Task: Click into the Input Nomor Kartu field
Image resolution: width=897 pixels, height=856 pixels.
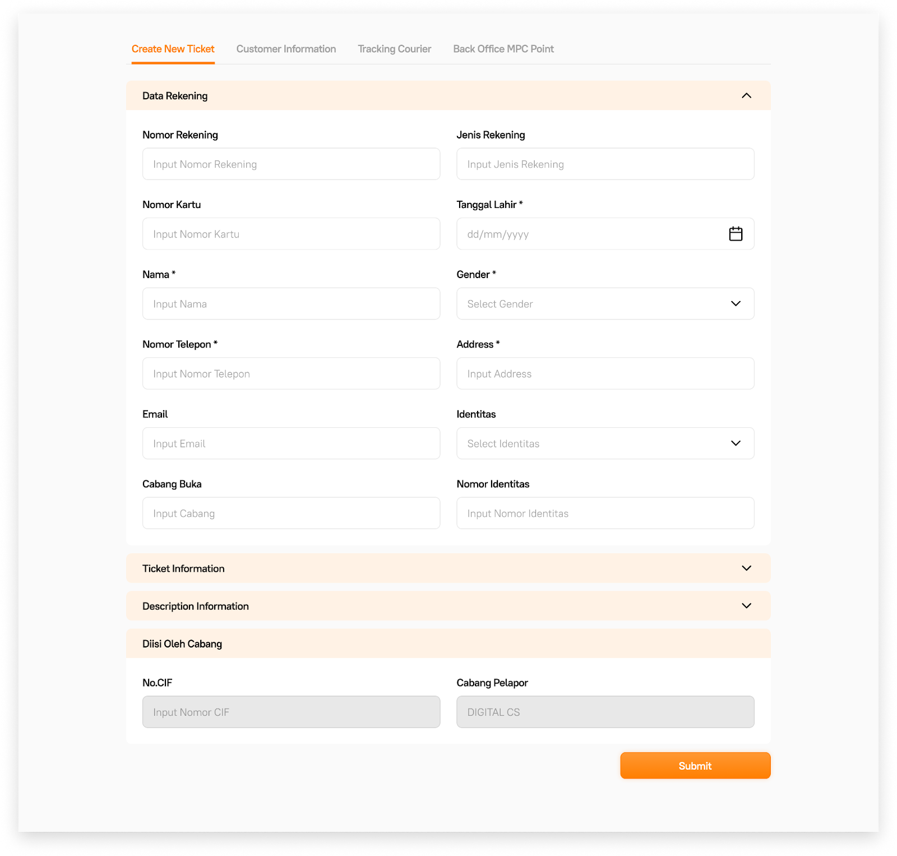Action: coord(292,234)
